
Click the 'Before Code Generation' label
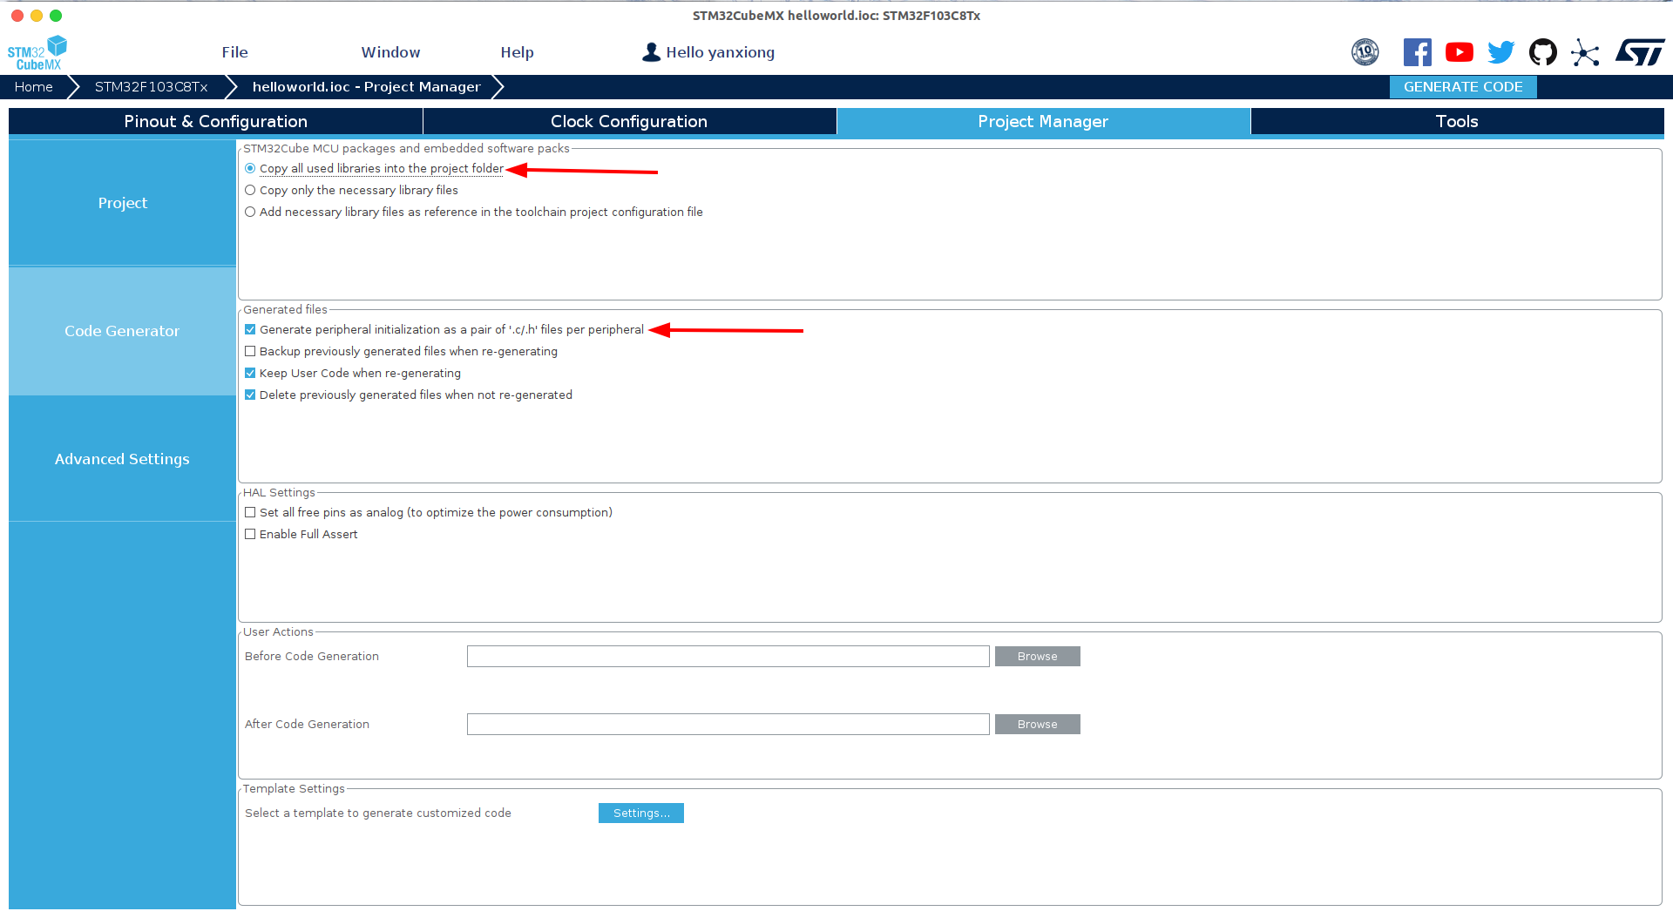[312, 656]
